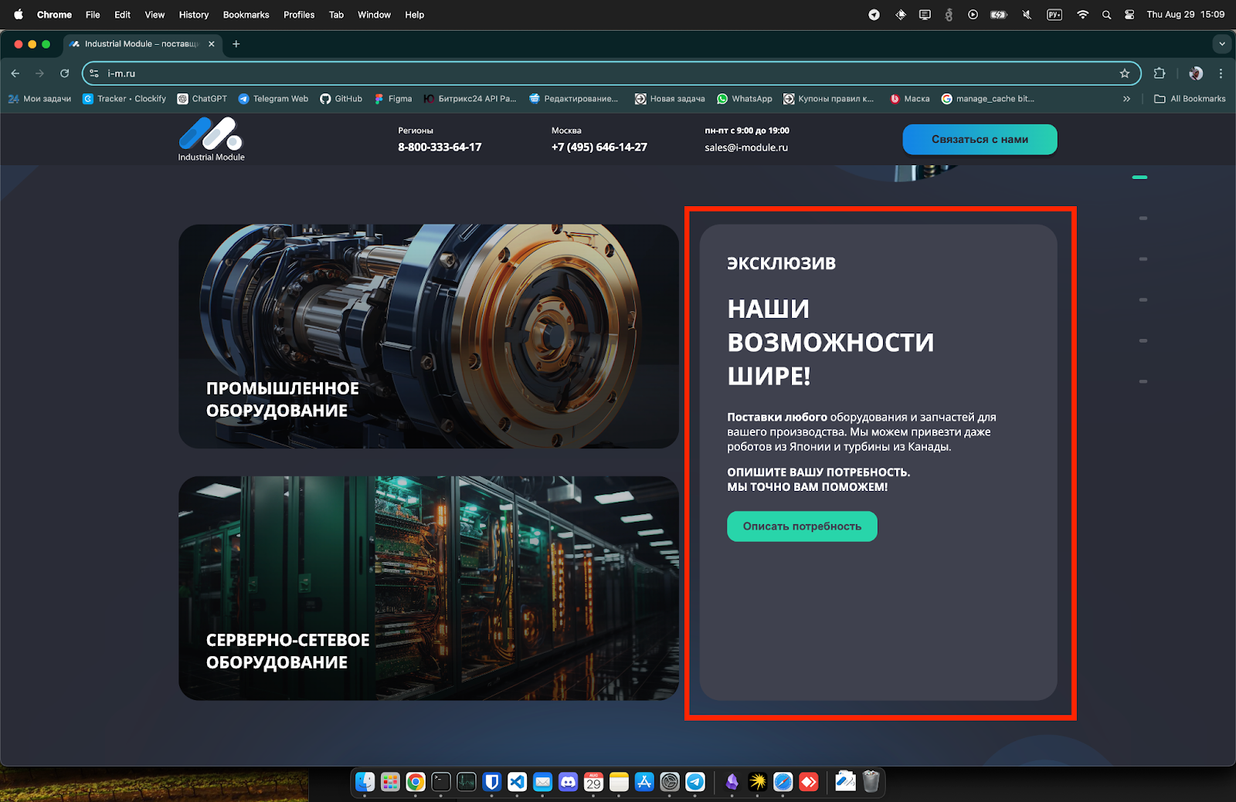Open the All Bookmarks folder
This screenshot has height=802, width=1236.
point(1190,99)
